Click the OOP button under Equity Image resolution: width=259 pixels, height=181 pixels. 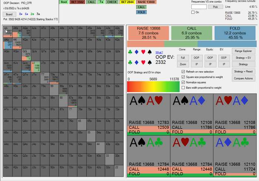pos(210,57)
